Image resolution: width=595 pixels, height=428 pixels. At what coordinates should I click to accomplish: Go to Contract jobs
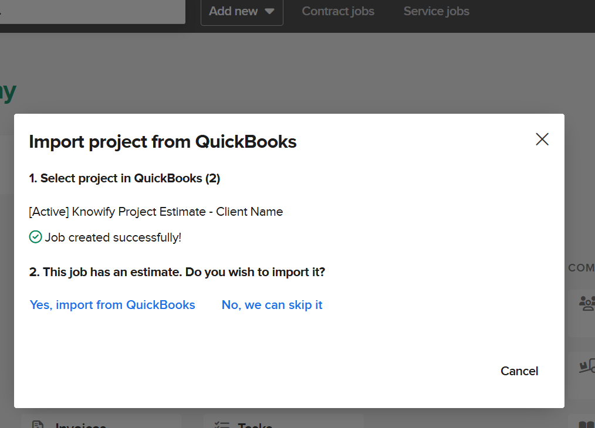click(338, 11)
